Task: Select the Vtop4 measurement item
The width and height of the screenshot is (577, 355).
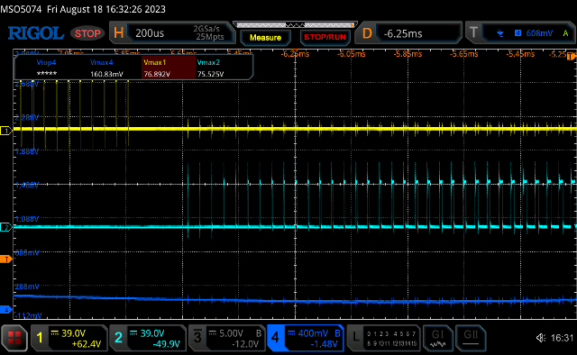Action: [46, 68]
